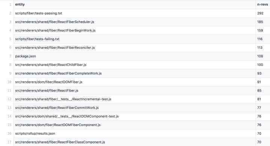Select line number 12

tap(9, 99)
